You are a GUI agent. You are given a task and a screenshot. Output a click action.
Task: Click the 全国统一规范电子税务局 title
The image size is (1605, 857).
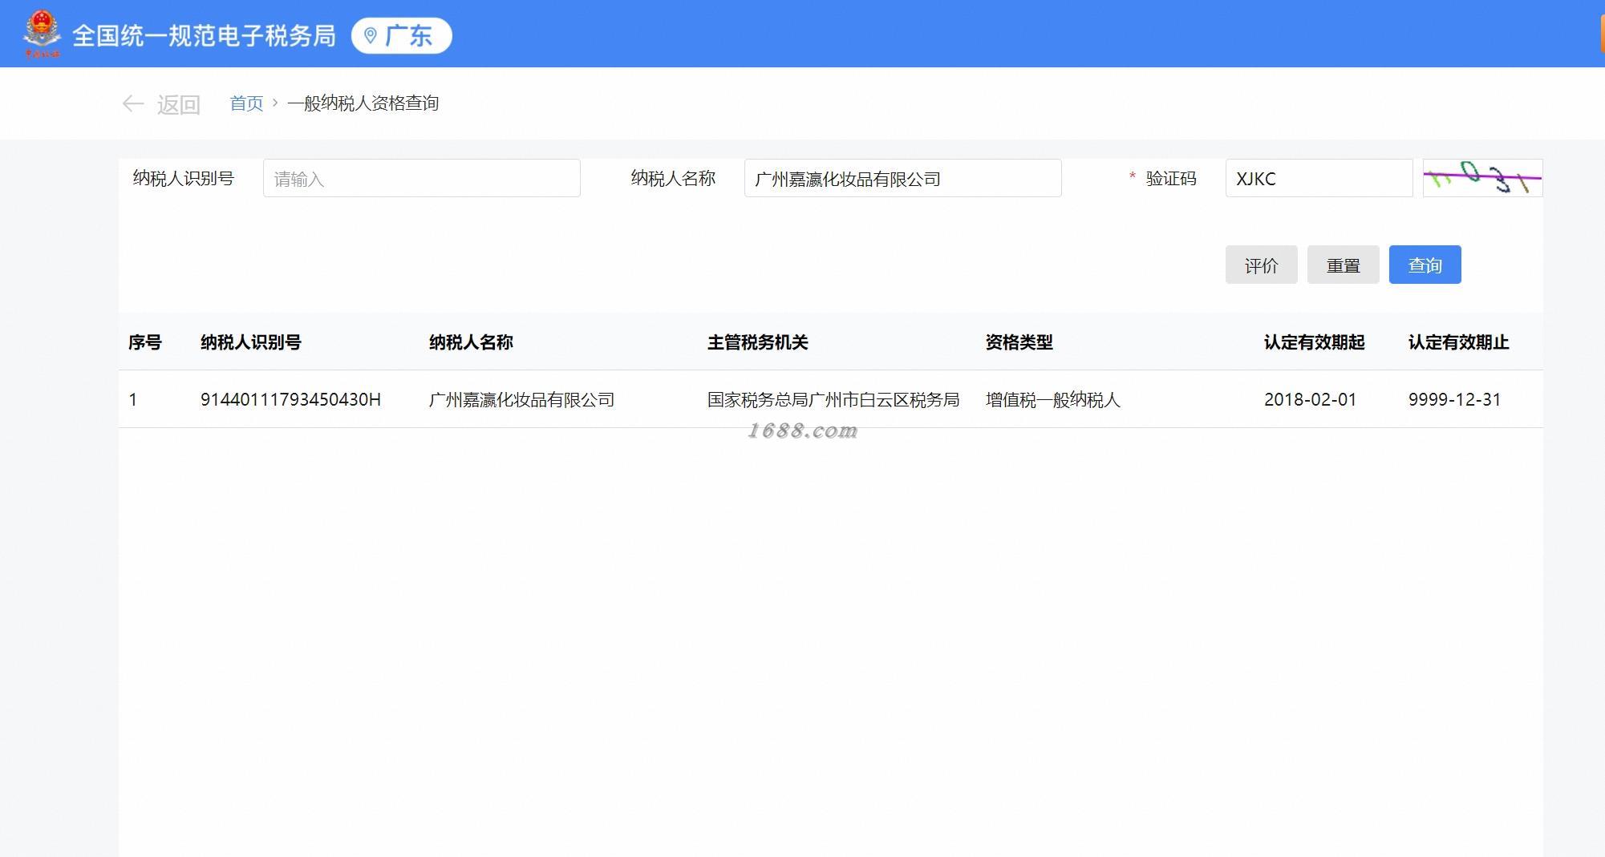[204, 35]
